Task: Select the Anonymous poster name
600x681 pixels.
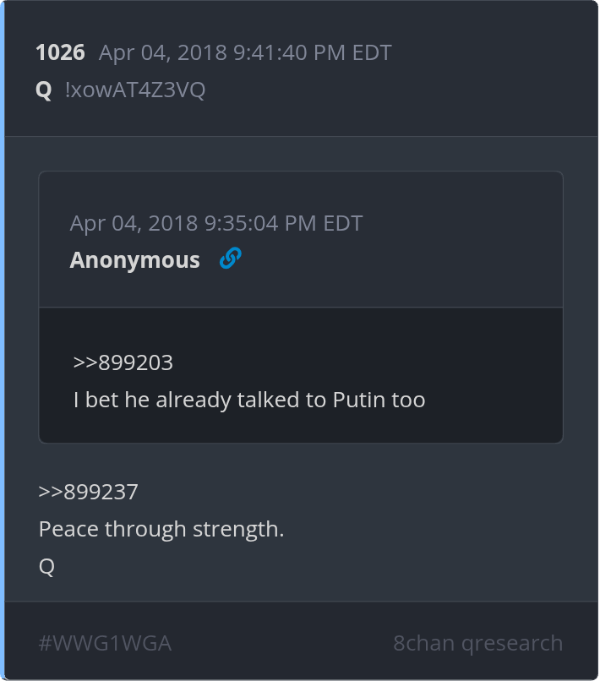Action: click(x=135, y=260)
